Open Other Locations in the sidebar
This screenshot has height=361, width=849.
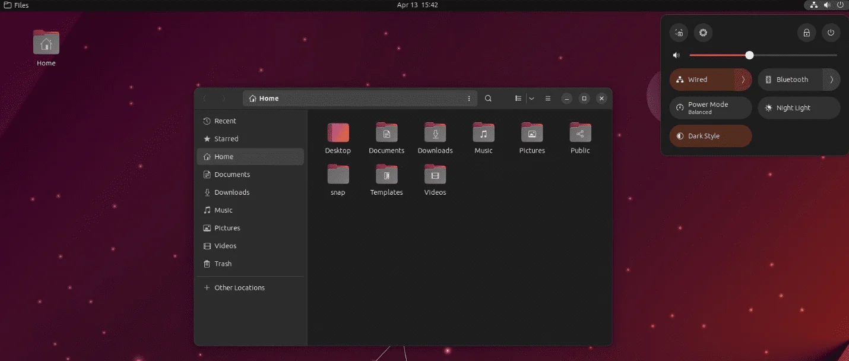pyautogui.click(x=250, y=288)
